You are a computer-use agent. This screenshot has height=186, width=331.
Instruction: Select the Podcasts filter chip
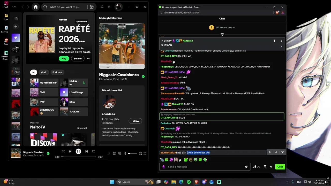[x=57, y=72]
